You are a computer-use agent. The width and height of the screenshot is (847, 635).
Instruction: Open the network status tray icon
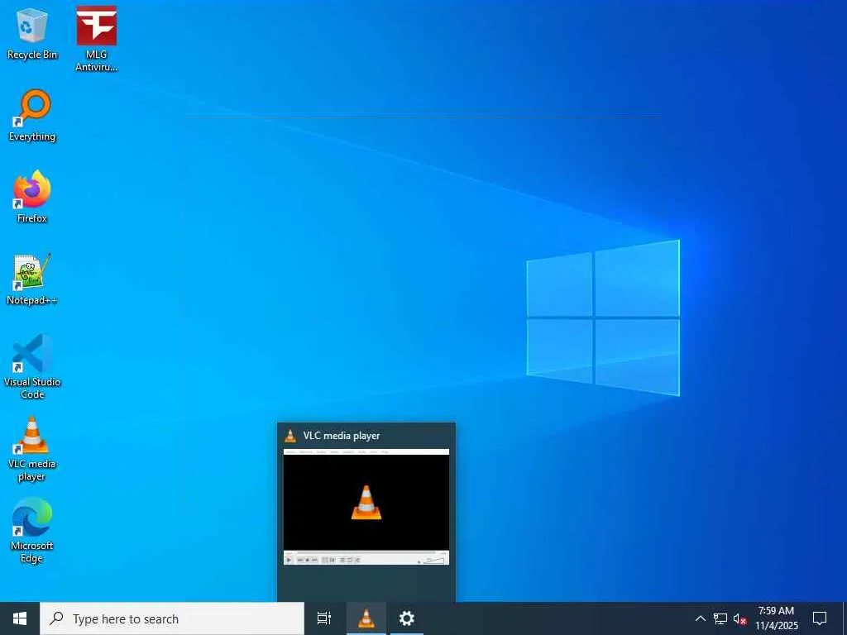[720, 618]
